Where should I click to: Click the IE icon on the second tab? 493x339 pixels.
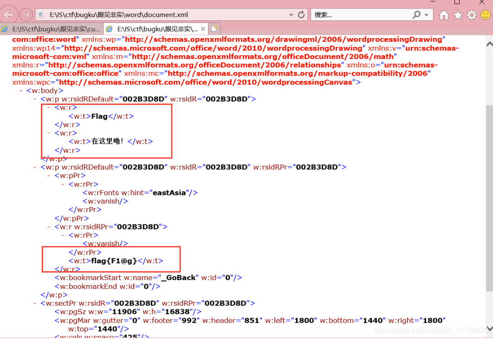coord(110,29)
